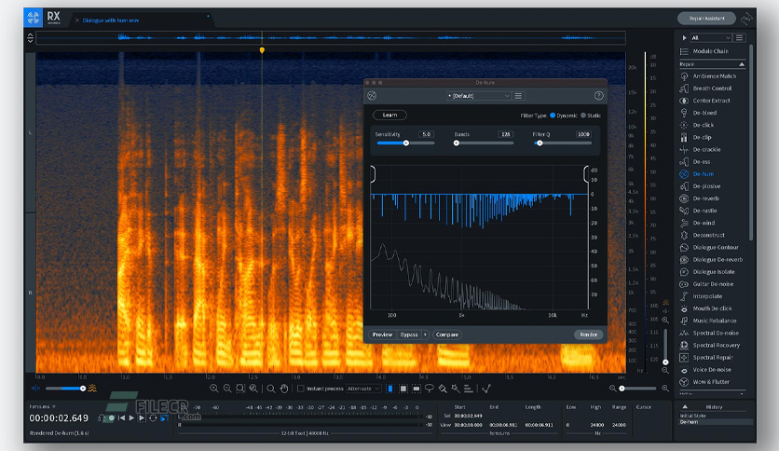Open the De-ess module
The width and height of the screenshot is (779, 451).
(695, 162)
